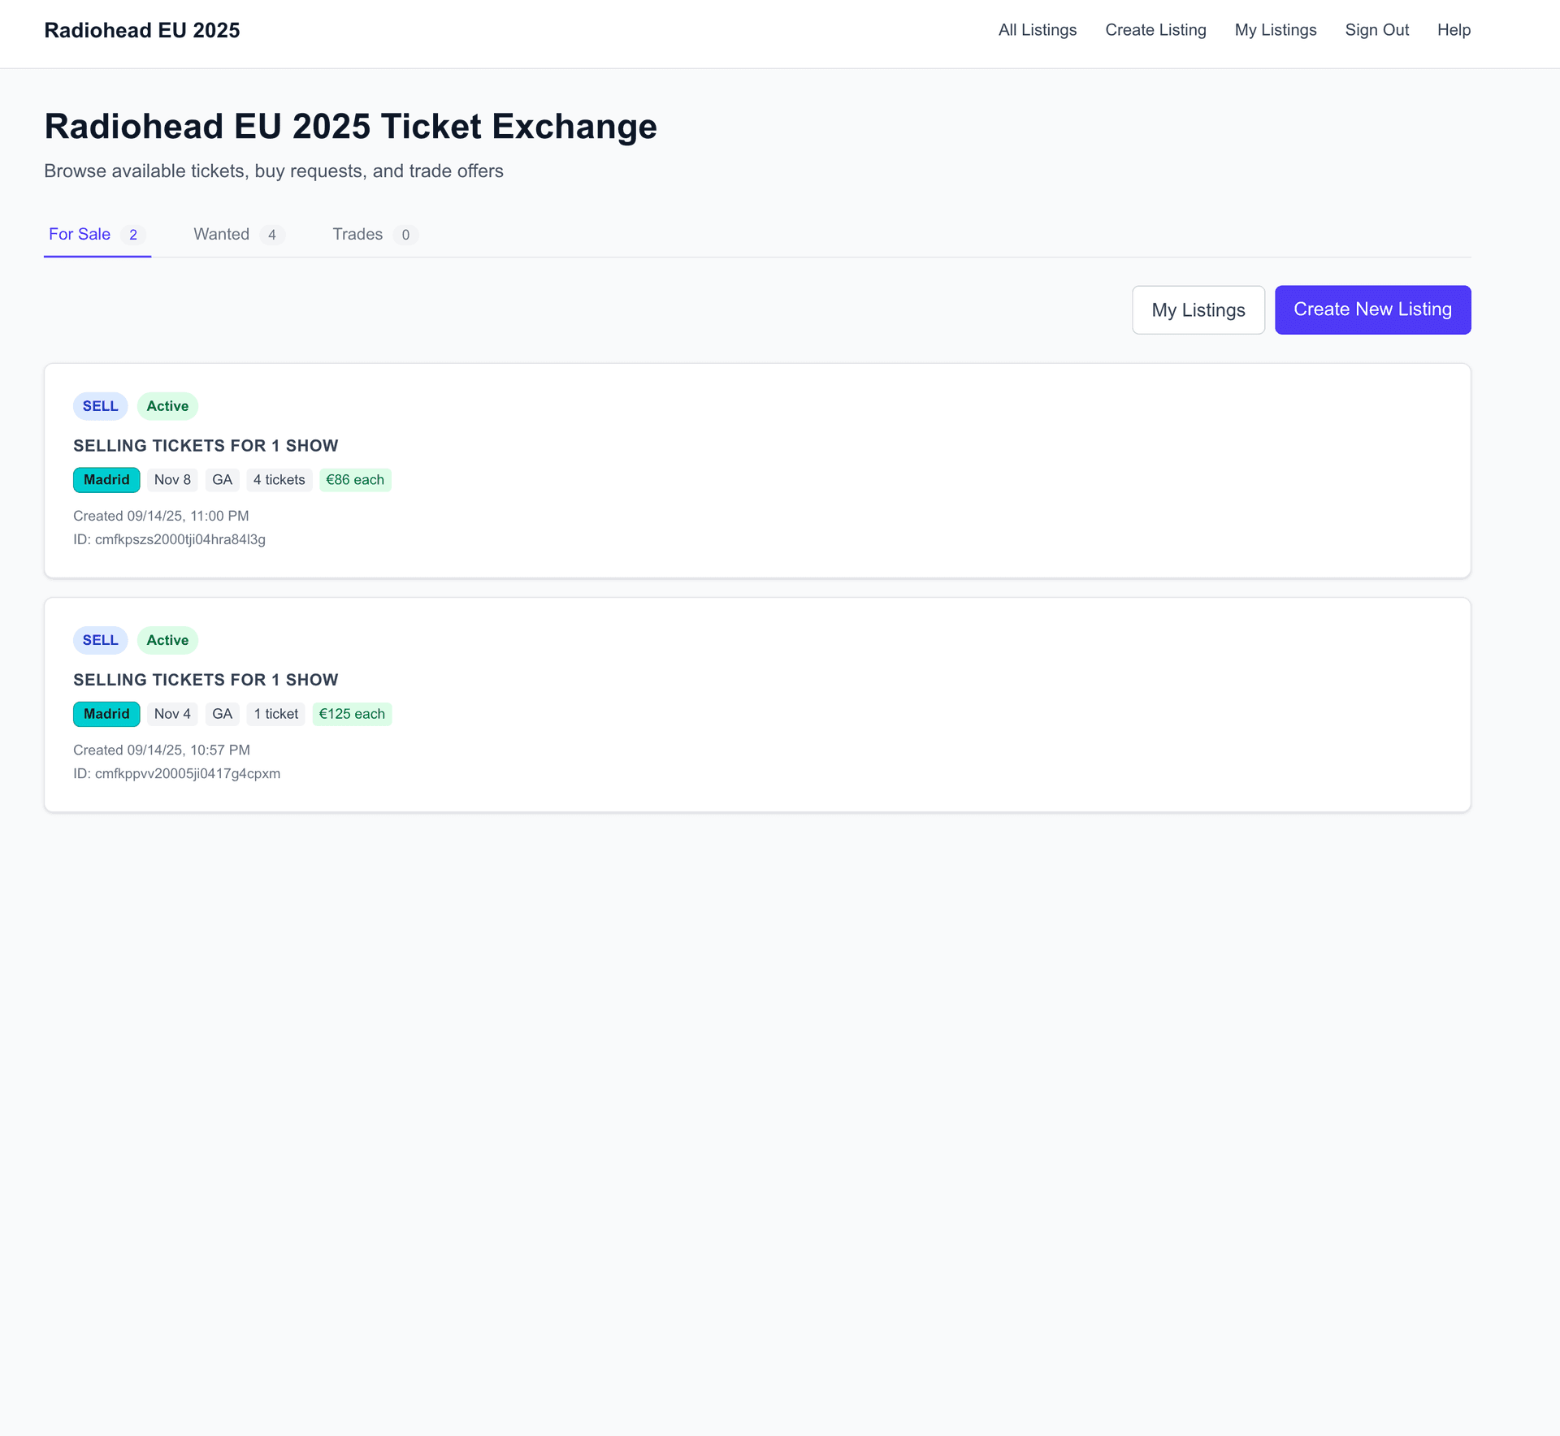Click SELLING TICKETS FOR 1 SHOW title above Nov 4

click(x=206, y=680)
